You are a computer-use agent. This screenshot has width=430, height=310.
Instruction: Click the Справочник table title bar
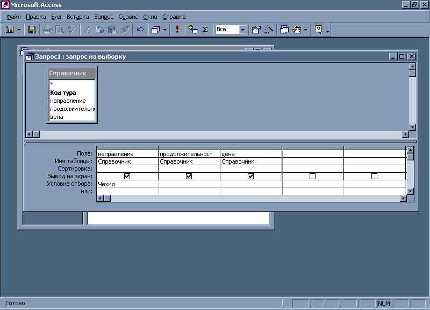[72, 73]
